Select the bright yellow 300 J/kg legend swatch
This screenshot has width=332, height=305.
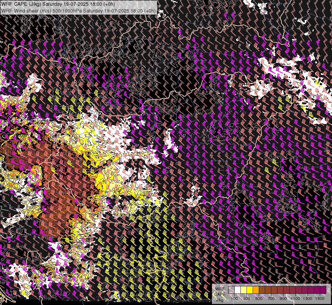(250, 290)
